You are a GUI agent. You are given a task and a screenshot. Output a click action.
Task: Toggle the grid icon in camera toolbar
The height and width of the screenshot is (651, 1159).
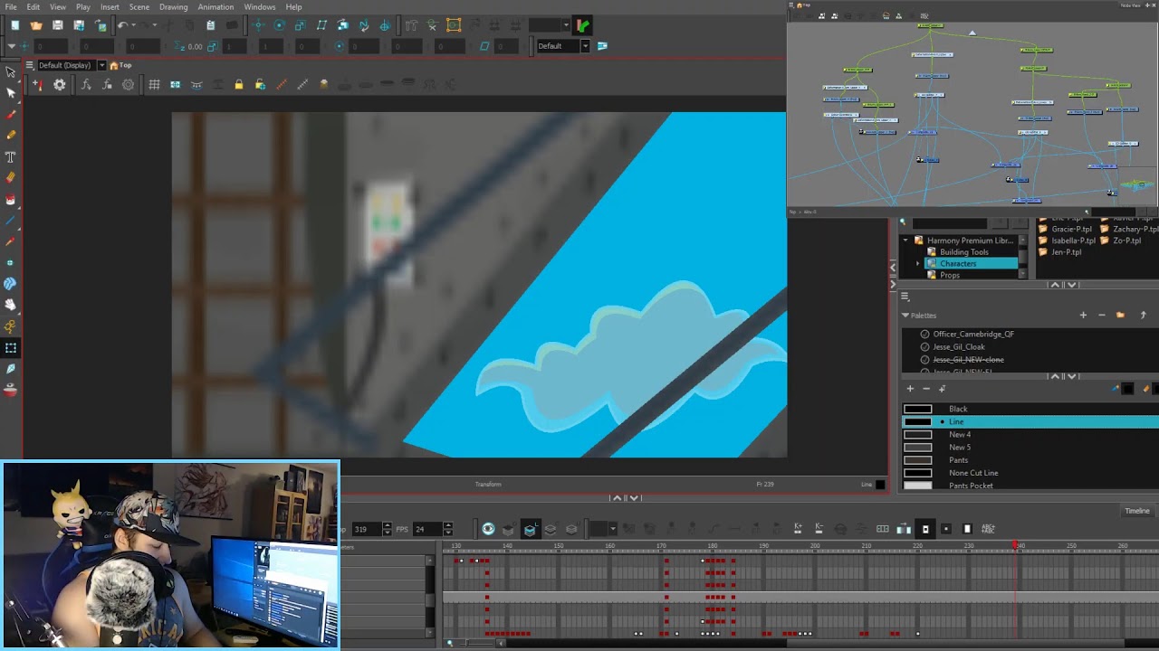tap(154, 84)
